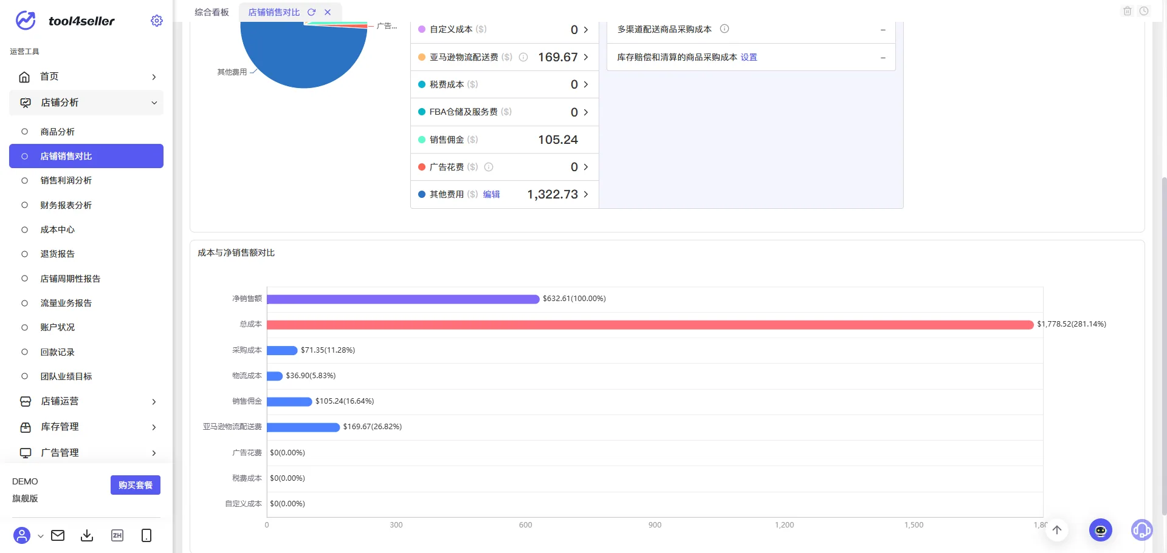Click the 自定义成本 purple legend dot

(422, 29)
